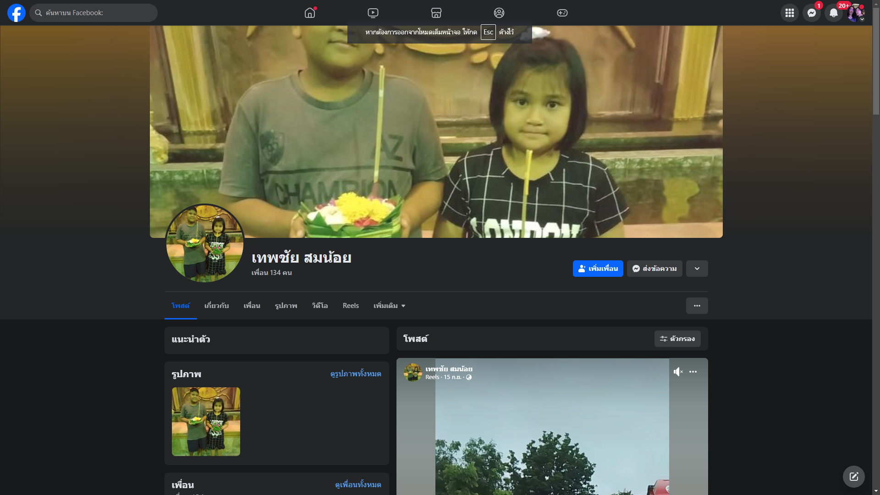Open the Groups icon in top bar
Viewport: 880px width, 495px height.
(x=499, y=13)
